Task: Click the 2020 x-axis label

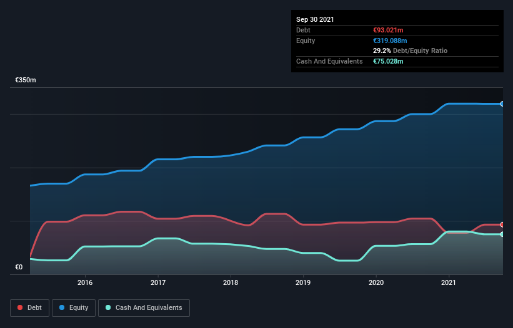Action: pyautogui.click(x=376, y=282)
